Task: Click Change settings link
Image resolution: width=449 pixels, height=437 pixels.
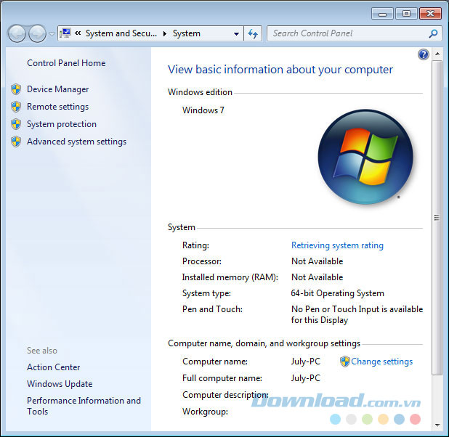Action: 382,362
